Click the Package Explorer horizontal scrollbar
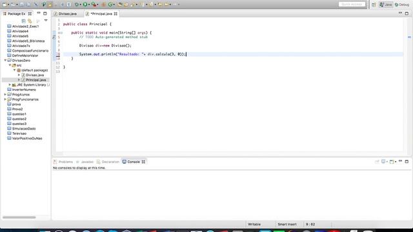This screenshot has height=232, width=413. [x=19, y=217]
